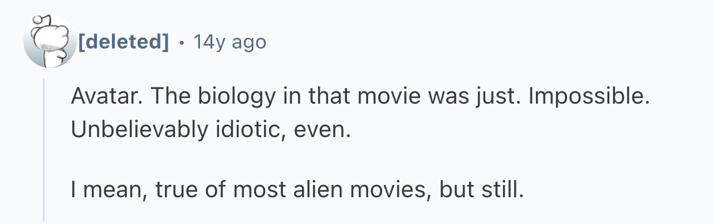Viewport: 713px width, 224px height.
Task: Click the [deleted] username
Action: (x=123, y=41)
